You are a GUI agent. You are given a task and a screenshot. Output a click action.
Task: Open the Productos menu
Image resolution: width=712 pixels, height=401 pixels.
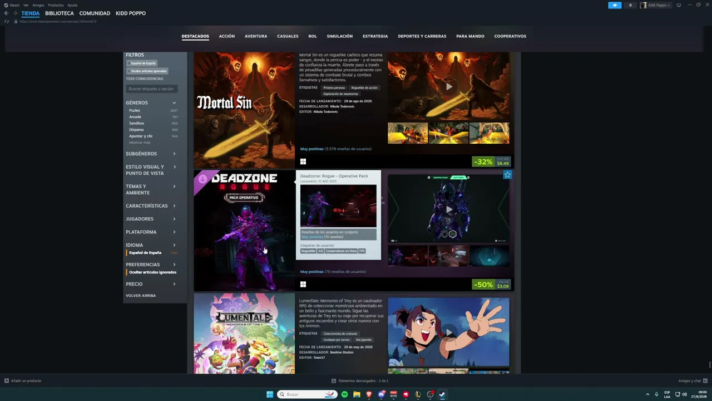point(56,5)
